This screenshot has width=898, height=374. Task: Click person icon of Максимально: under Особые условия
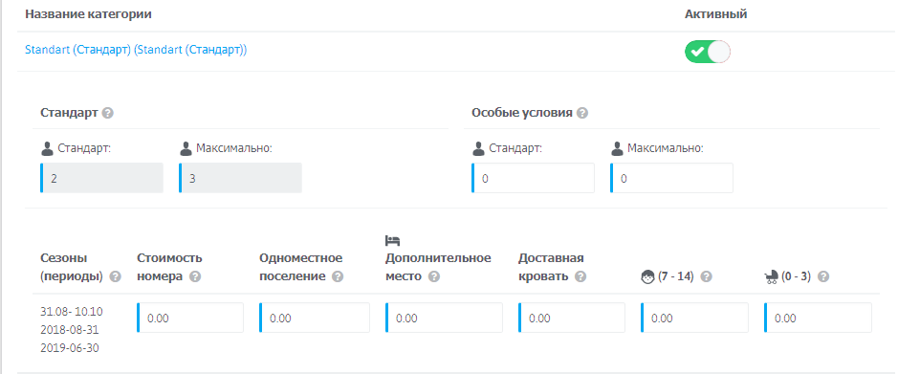(617, 149)
